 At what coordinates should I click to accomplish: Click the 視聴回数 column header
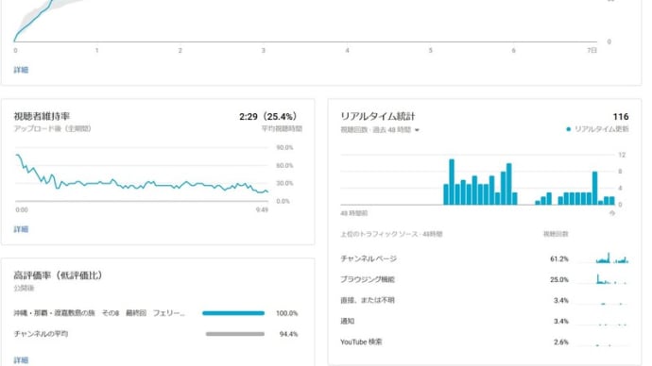[x=556, y=234]
